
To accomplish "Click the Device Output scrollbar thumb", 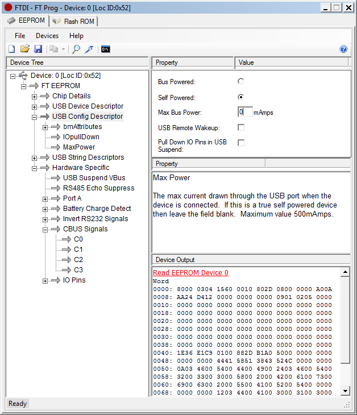I will tap(345, 319).
